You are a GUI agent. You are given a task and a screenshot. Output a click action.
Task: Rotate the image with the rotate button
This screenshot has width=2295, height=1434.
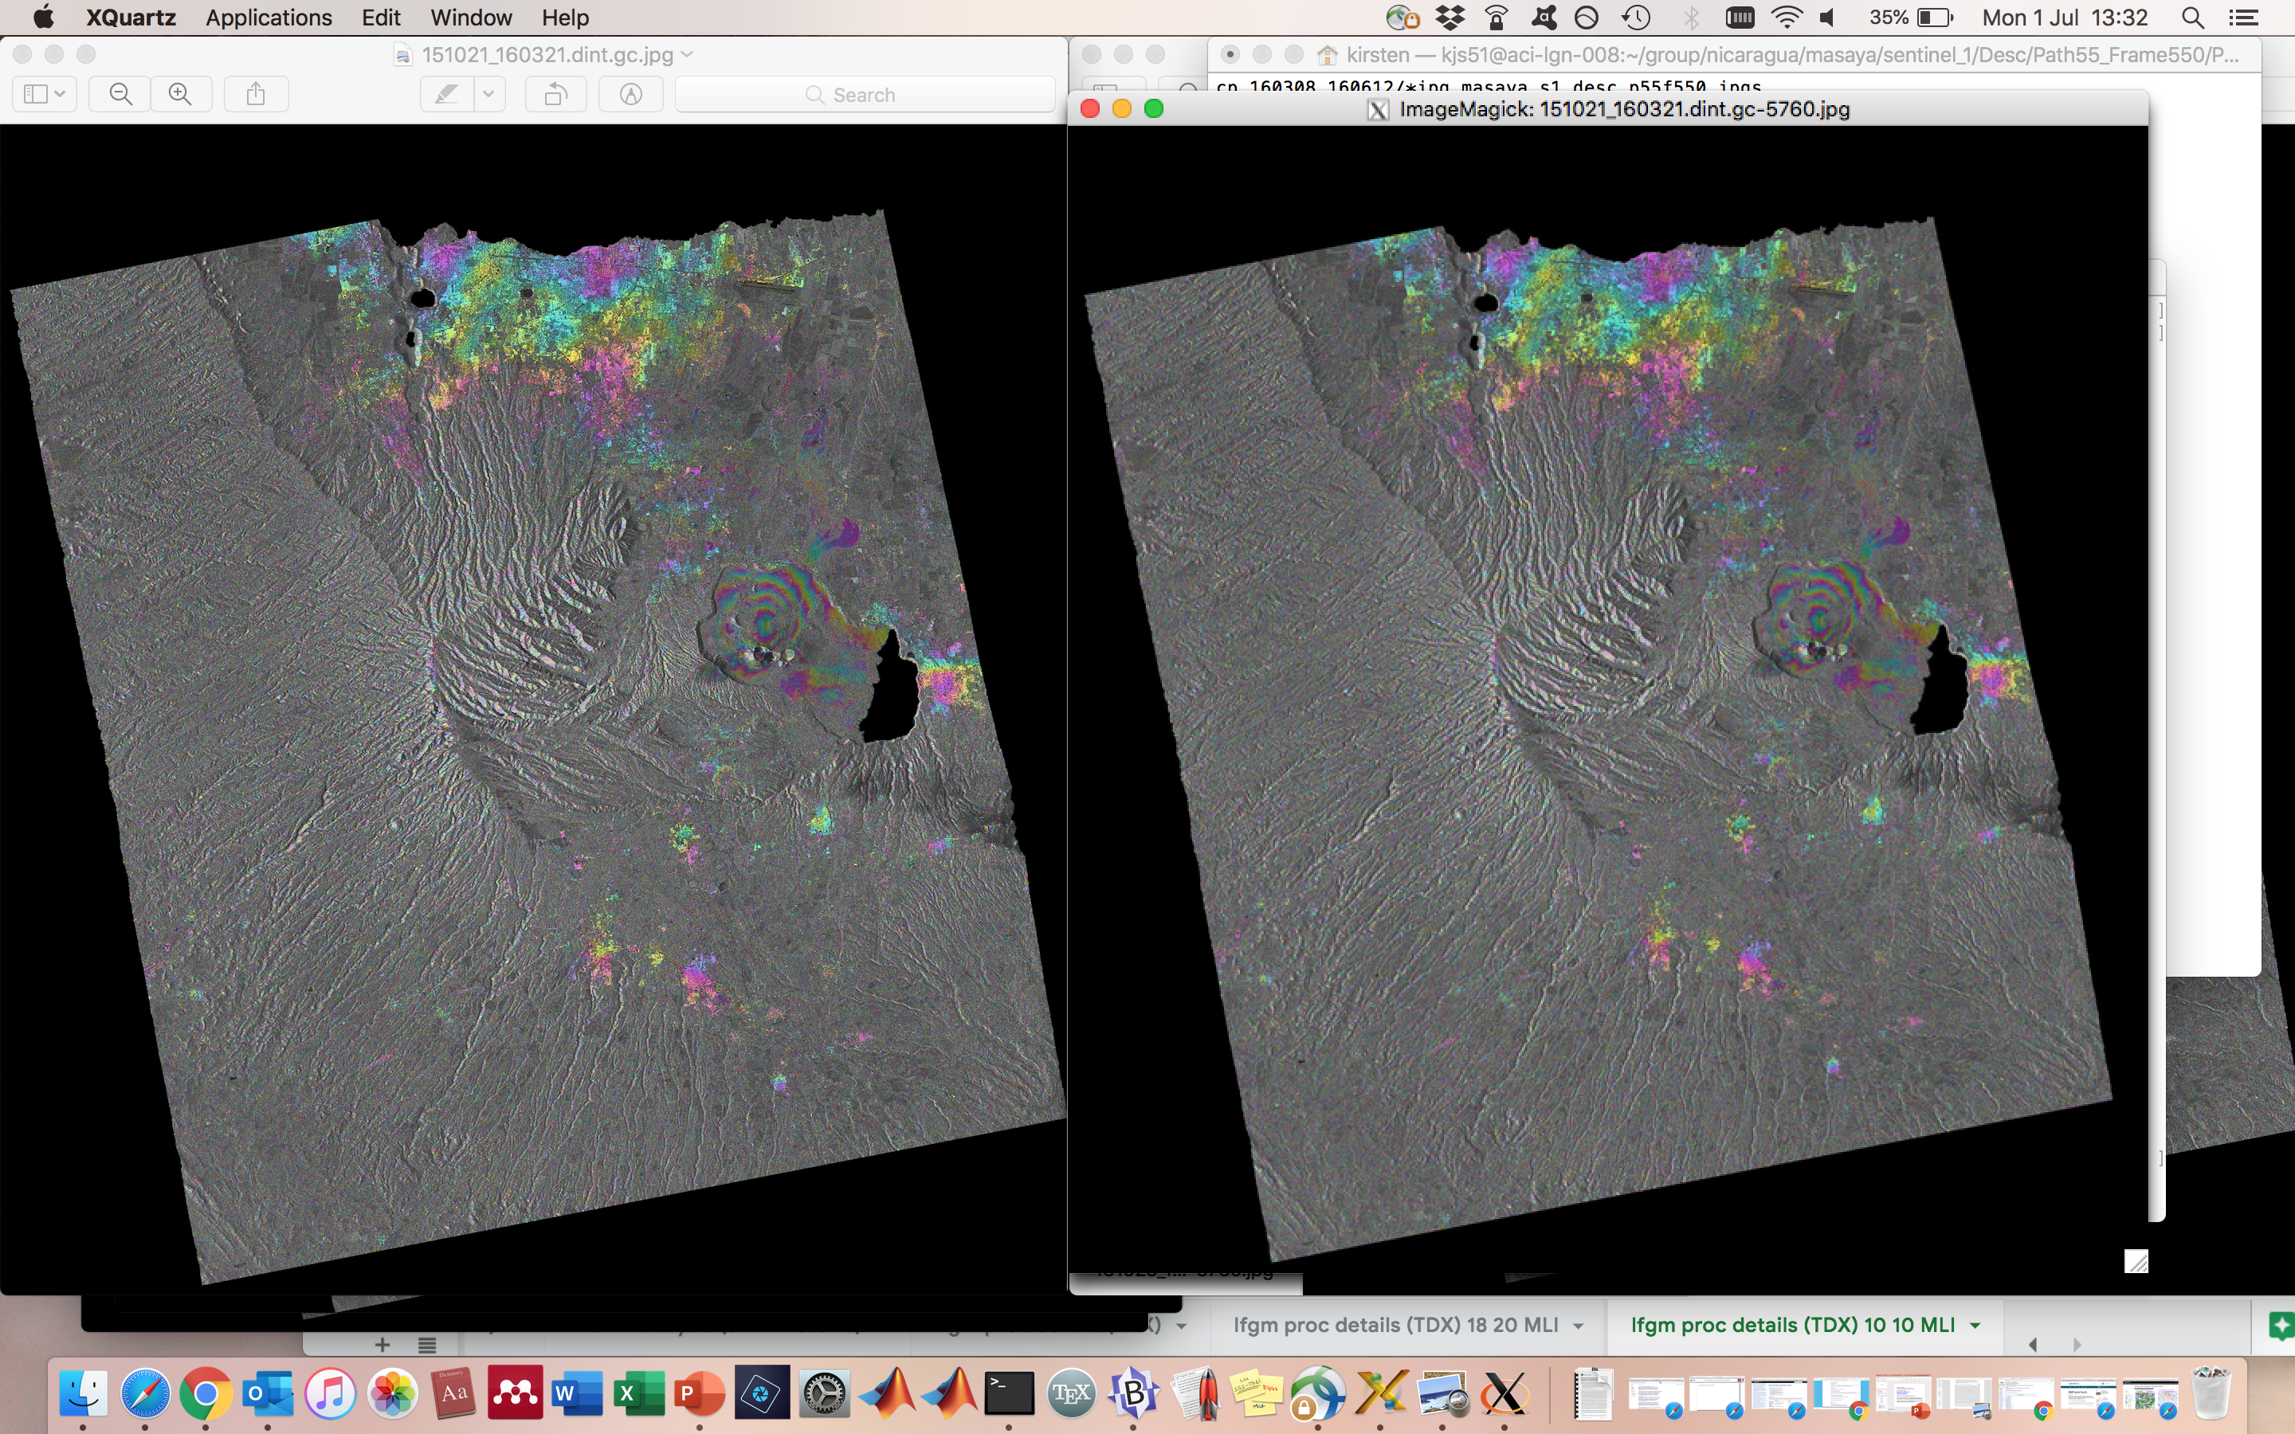[555, 94]
